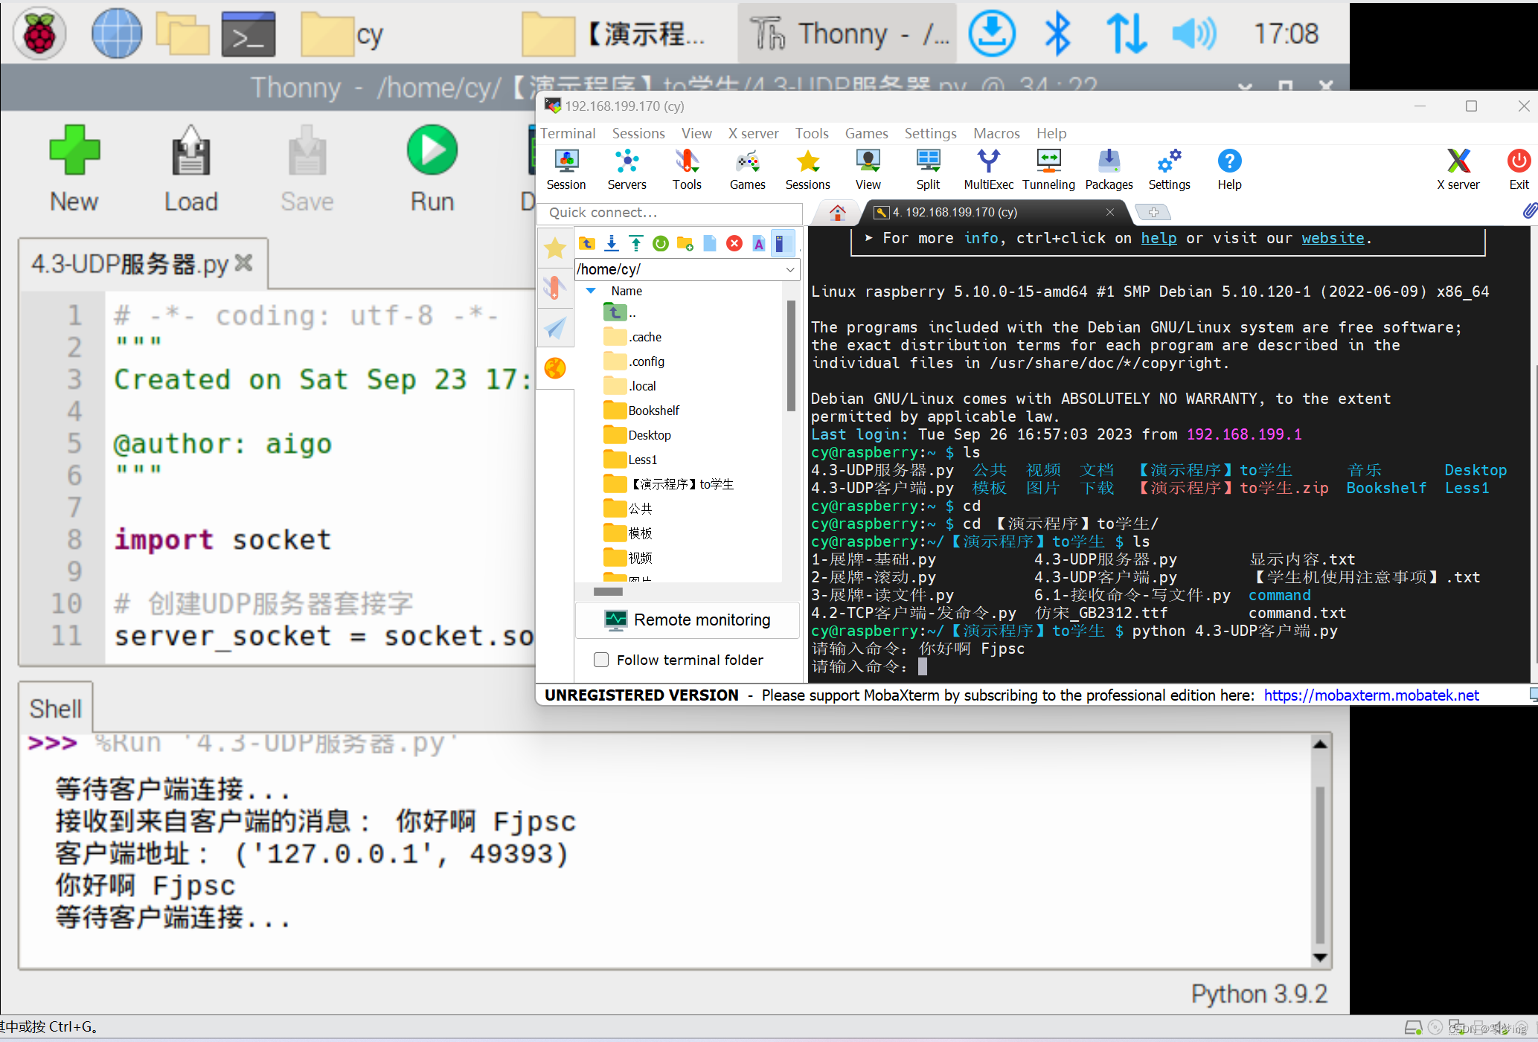The image size is (1538, 1042).
Task: Click the SFTP download selected files icon
Action: click(612, 243)
